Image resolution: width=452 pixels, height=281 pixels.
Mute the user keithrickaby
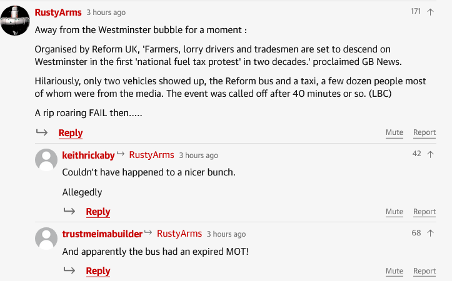[x=394, y=212]
